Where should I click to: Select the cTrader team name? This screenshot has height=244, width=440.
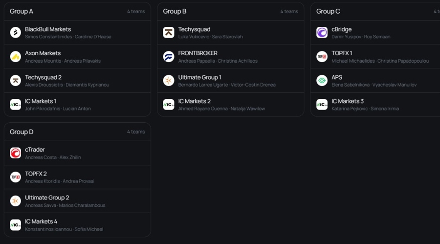click(x=35, y=150)
